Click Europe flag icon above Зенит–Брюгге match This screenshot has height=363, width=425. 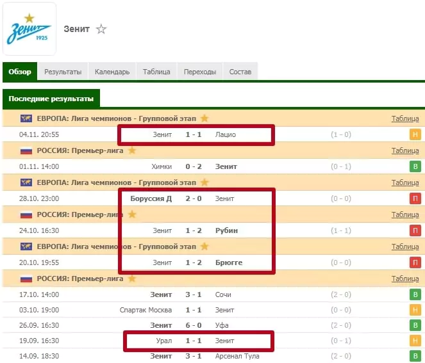pos(26,246)
